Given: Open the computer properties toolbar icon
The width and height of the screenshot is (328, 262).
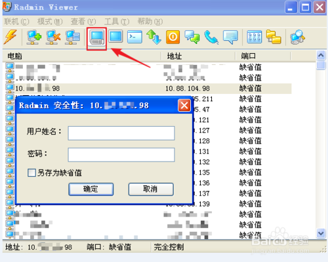Looking at the screenshot, I should [73, 37].
